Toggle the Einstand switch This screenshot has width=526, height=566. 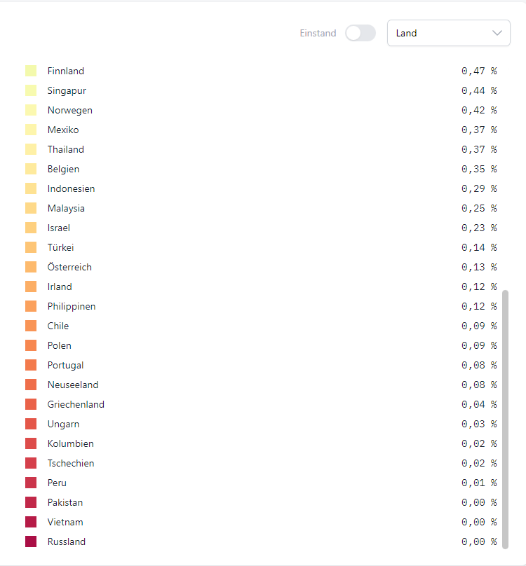click(360, 33)
